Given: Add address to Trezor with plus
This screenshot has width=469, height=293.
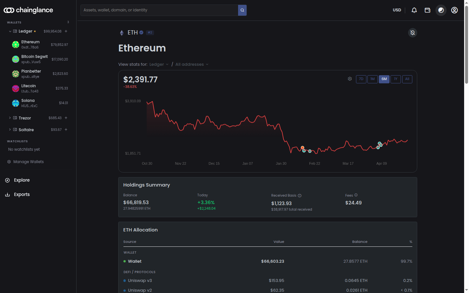Looking at the screenshot, I should (x=66, y=118).
